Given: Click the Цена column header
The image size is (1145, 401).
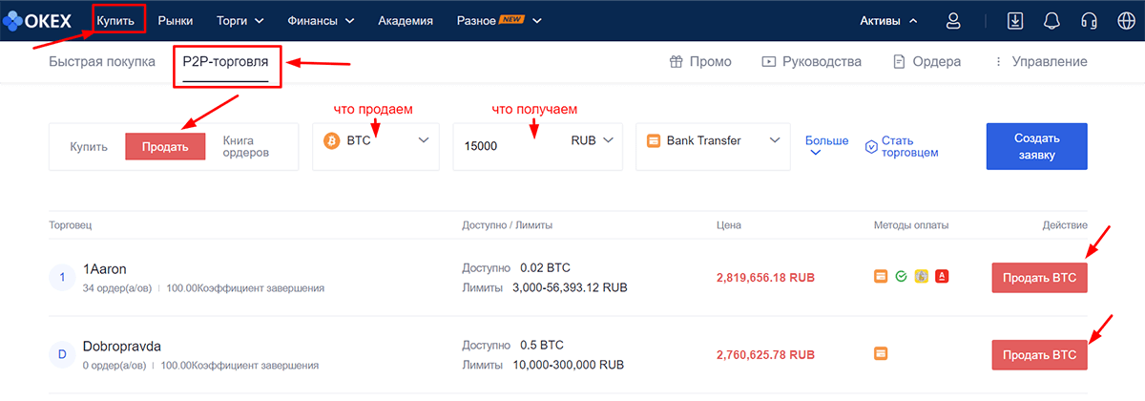Looking at the screenshot, I should coord(728,225).
